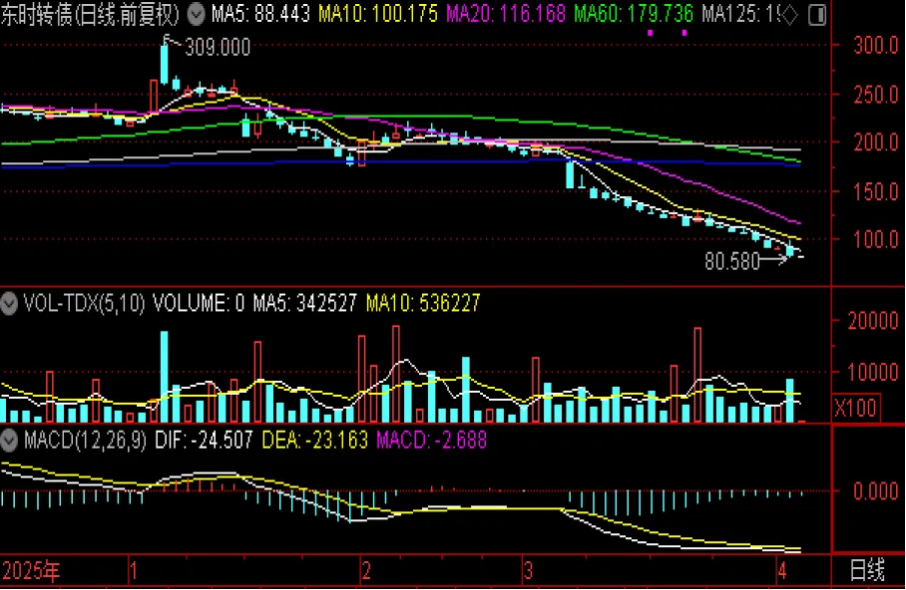Click the 100.0 price axis label
Image resolution: width=906 pixels, height=590 pixels.
tap(876, 239)
